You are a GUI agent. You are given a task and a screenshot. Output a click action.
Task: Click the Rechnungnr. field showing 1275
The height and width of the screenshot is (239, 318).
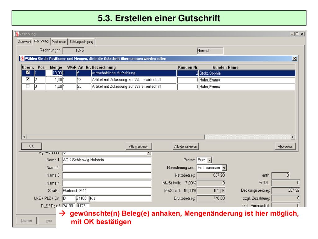(73, 51)
